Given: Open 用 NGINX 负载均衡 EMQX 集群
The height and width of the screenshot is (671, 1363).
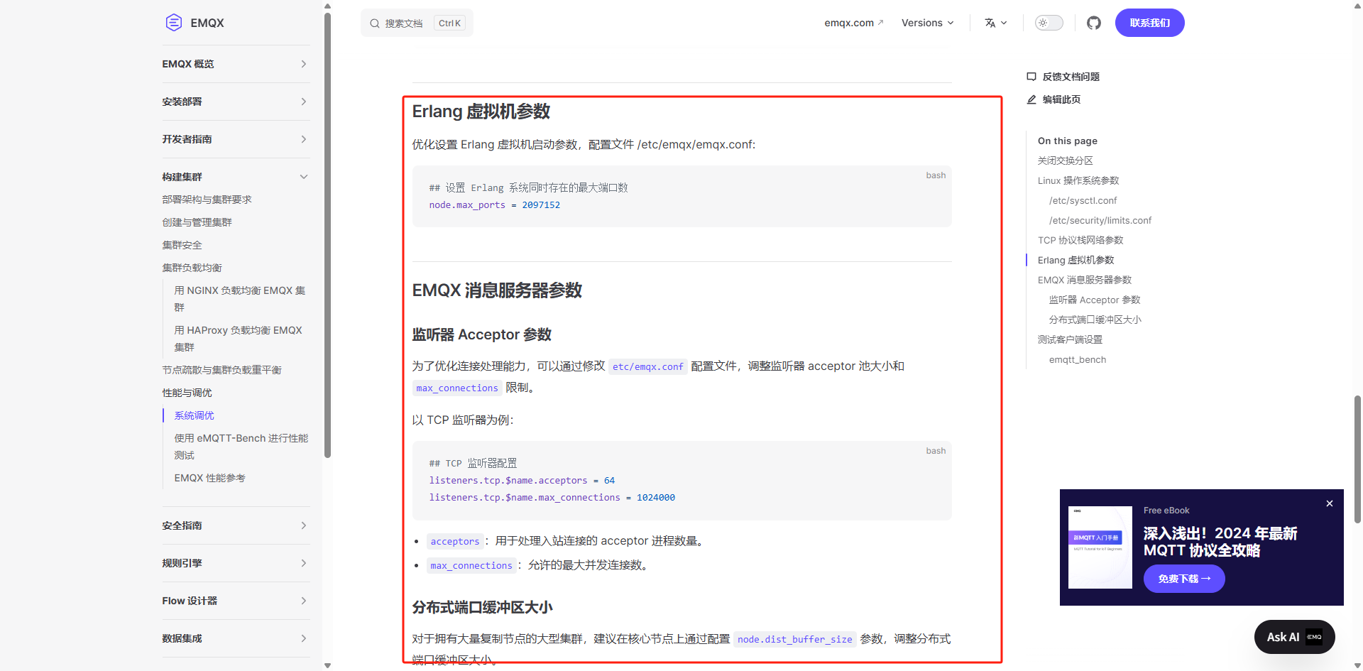Looking at the screenshot, I should click(x=240, y=299).
